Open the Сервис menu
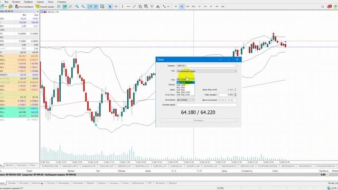The width and height of the screenshot is (338, 190). (40, 2)
